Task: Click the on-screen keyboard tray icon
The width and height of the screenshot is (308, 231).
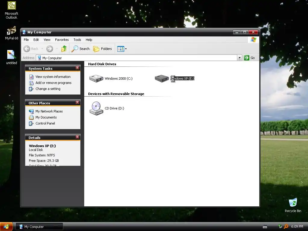Action: pos(265,227)
